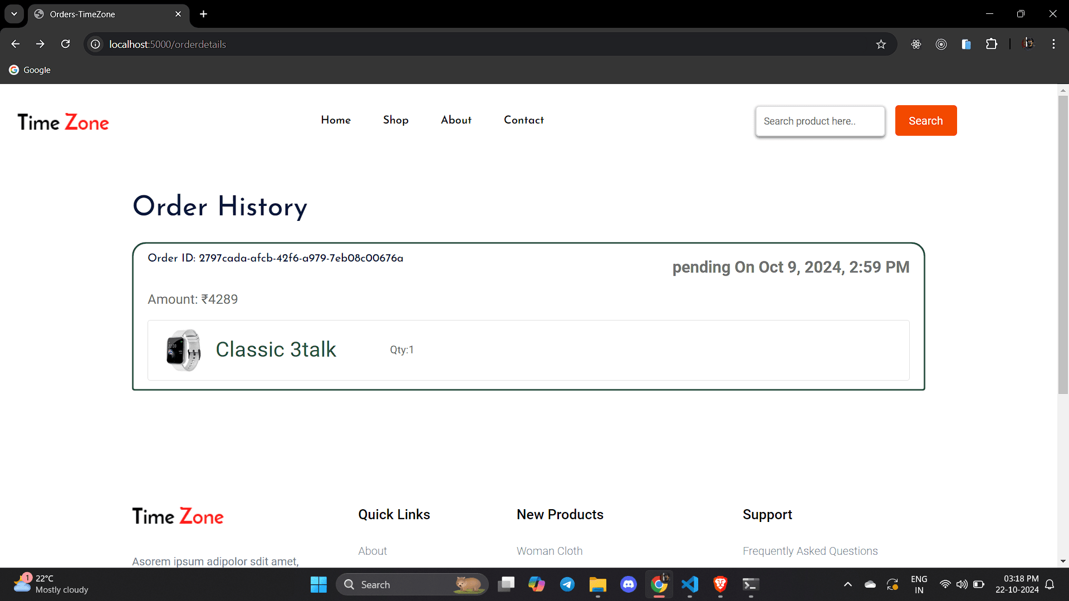Open the circular target extension icon
This screenshot has height=601, width=1069.
[941, 44]
